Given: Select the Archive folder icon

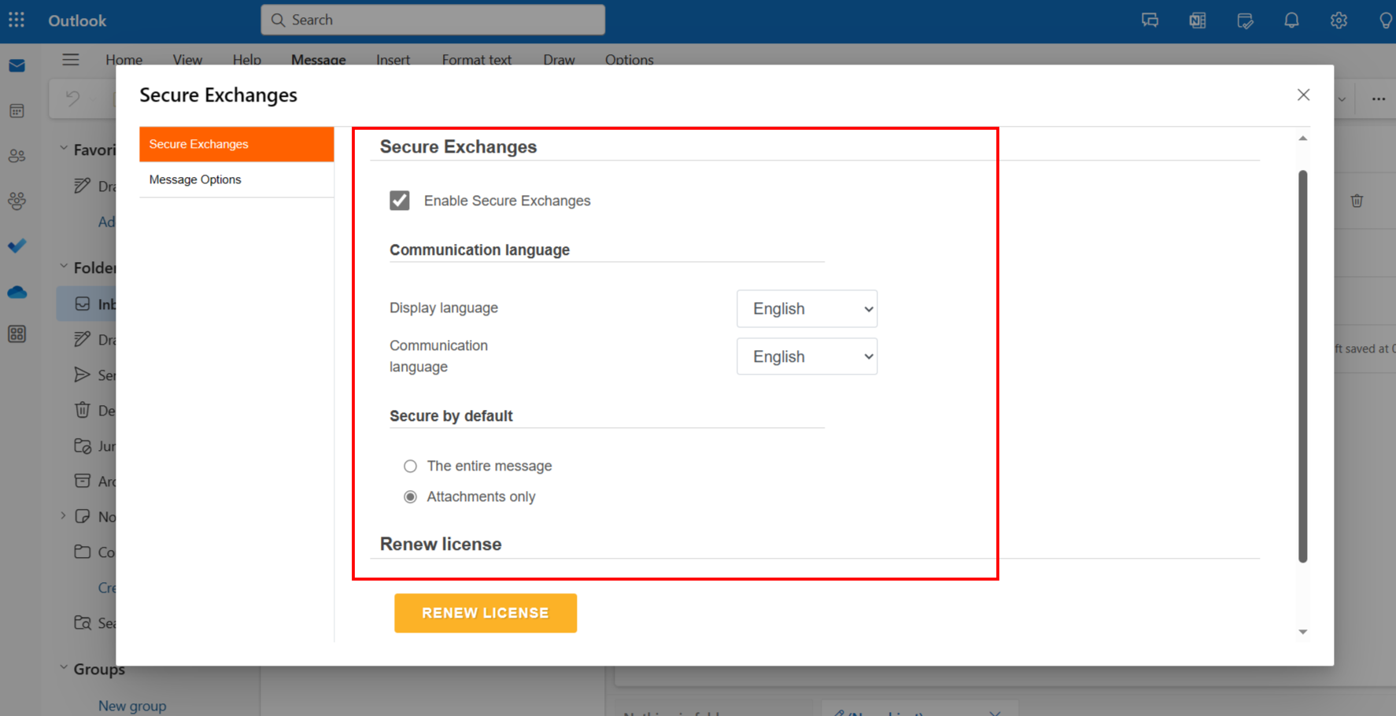Looking at the screenshot, I should click(x=83, y=481).
